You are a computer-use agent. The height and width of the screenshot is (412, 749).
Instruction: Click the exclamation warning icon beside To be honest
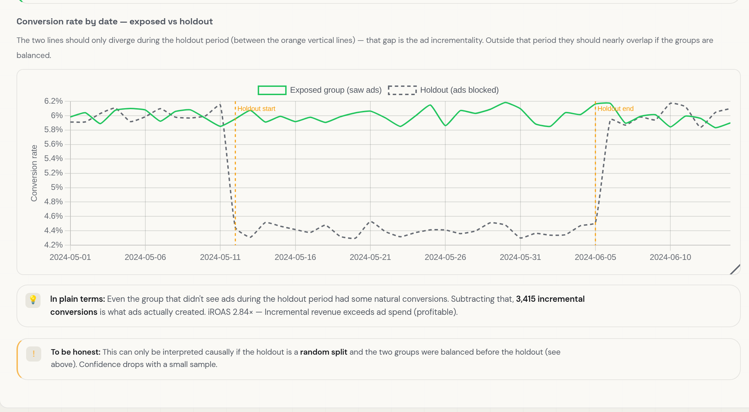(34, 354)
